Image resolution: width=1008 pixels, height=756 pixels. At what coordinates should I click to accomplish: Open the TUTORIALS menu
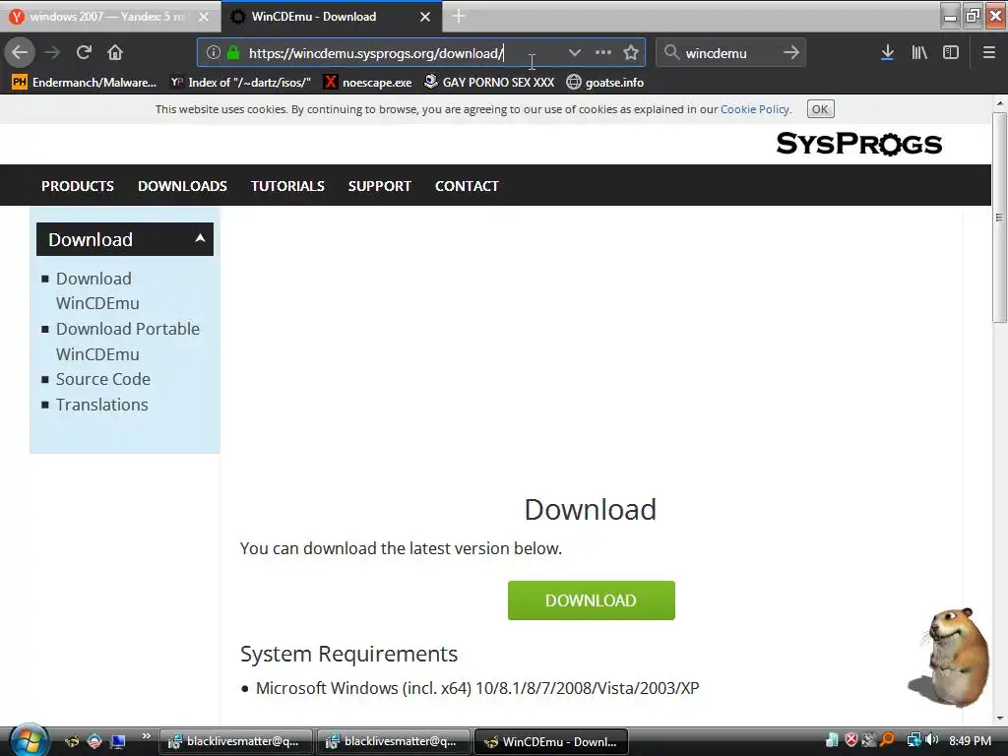pos(287,186)
